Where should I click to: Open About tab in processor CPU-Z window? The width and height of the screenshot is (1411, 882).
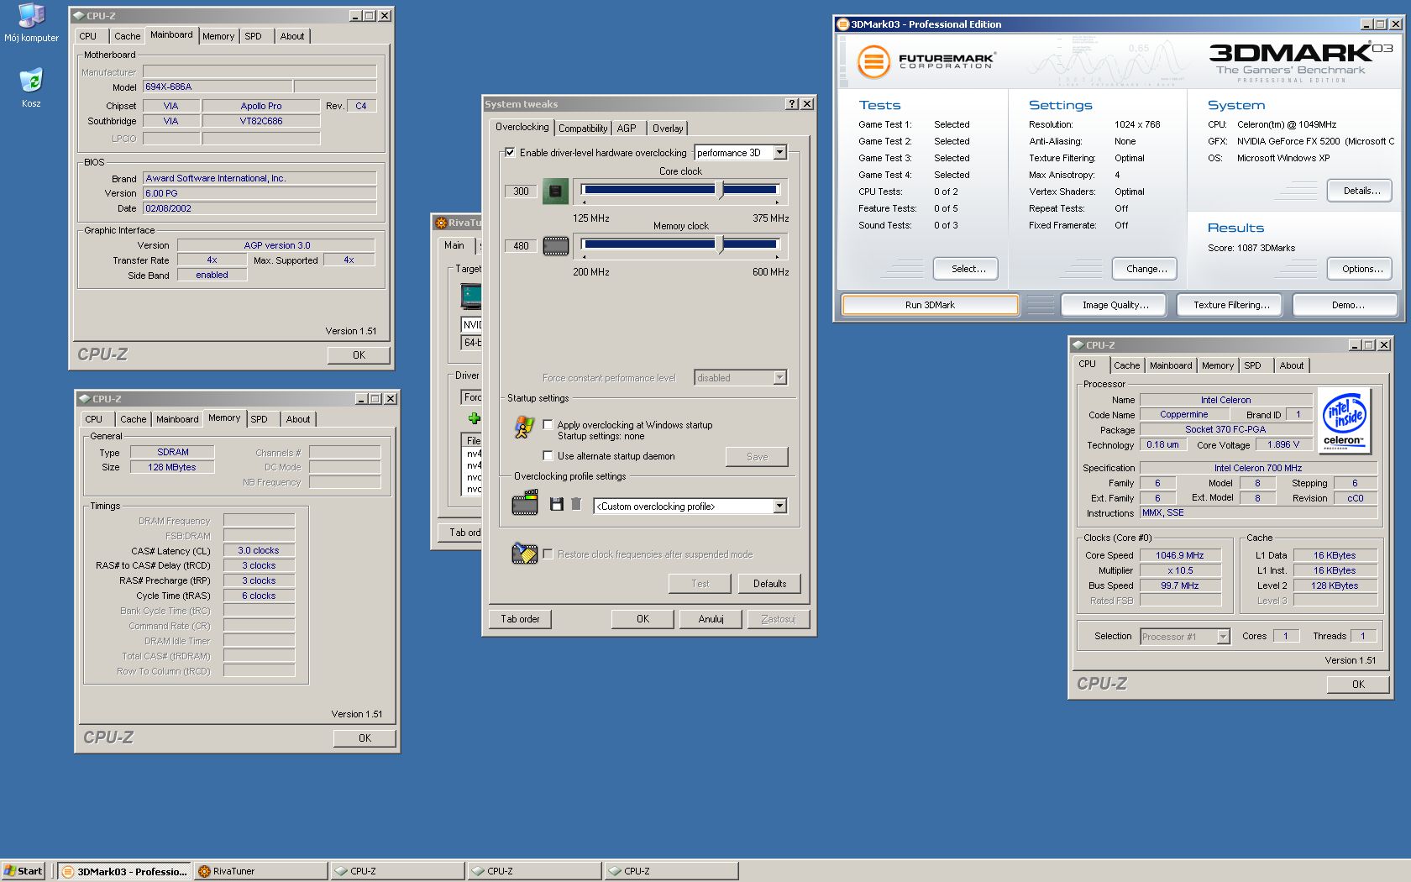[x=1292, y=365]
